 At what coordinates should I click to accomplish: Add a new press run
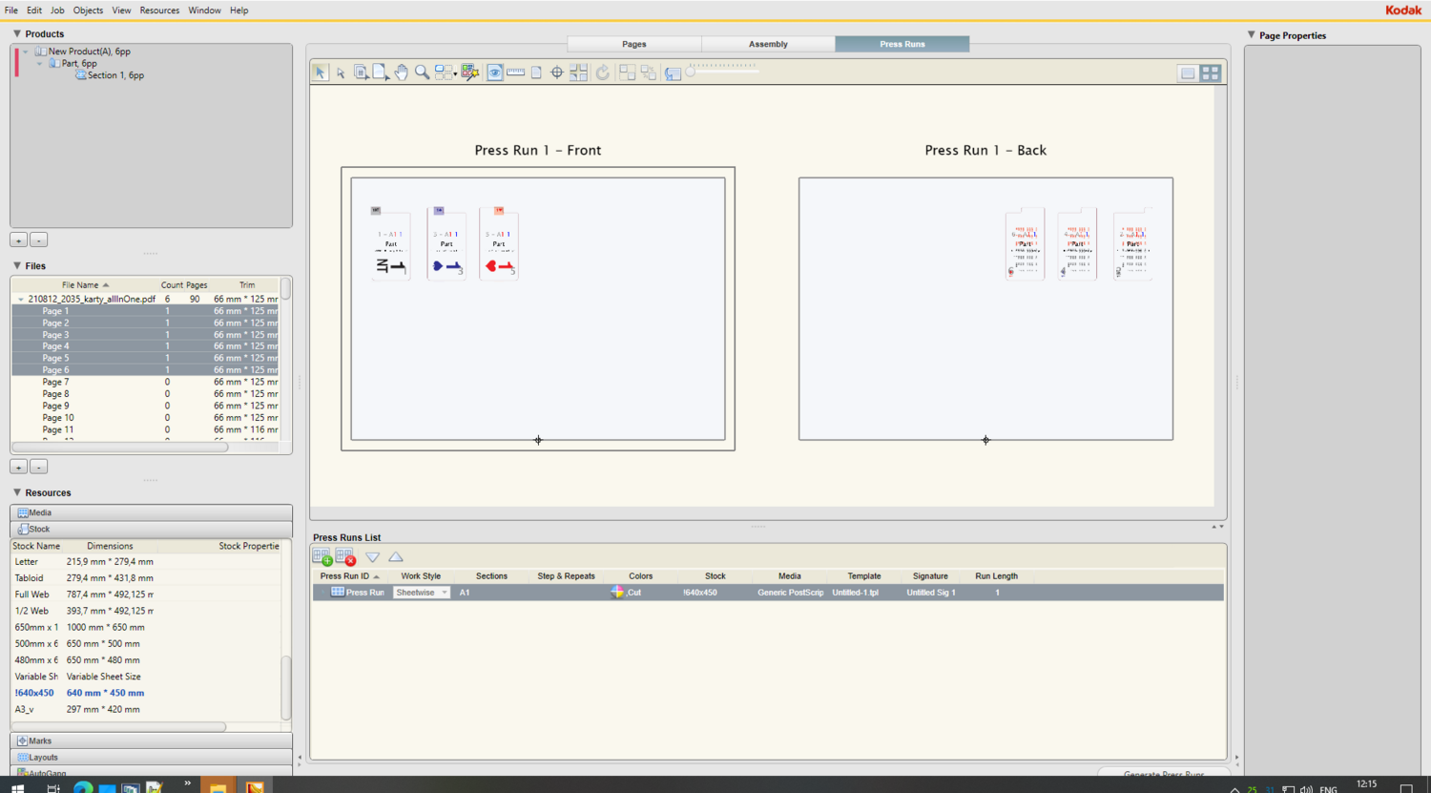[322, 557]
